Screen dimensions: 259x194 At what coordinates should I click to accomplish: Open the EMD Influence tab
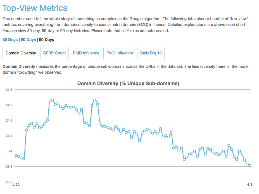pyautogui.click(x=86, y=53)
